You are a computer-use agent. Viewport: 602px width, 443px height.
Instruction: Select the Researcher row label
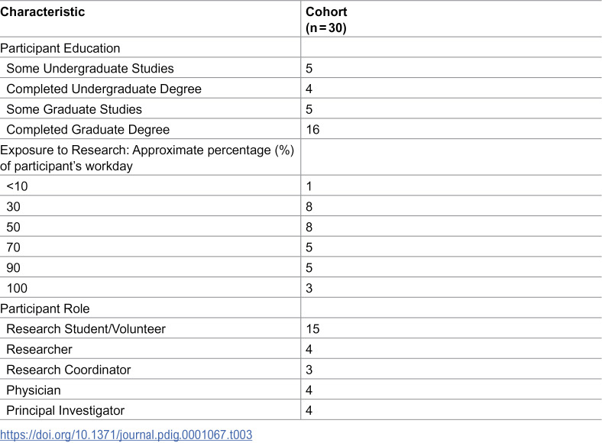39,349
